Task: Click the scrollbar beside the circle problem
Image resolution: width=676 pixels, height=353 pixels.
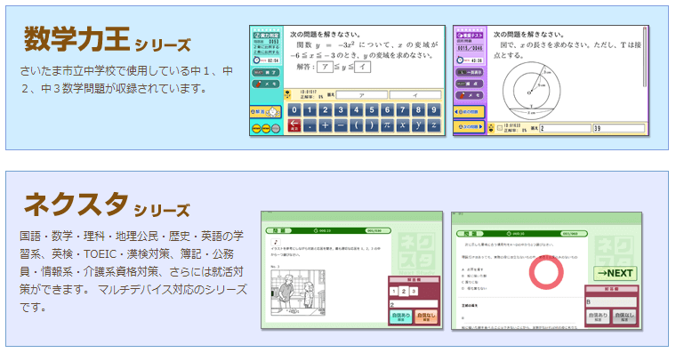Action: point(645,57)
